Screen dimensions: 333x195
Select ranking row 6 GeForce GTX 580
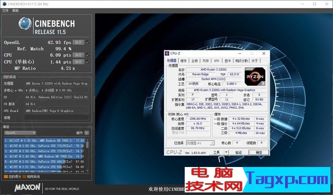point(45,167)
